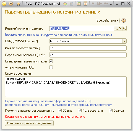Toggle the 'Пользователя' checkbox

(80, 111)
